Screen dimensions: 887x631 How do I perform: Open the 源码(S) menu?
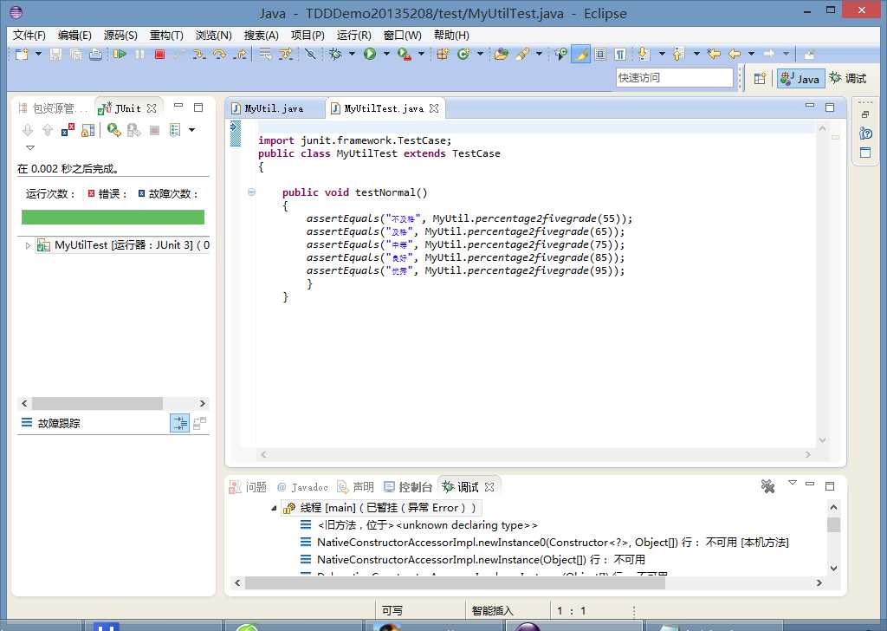coord(120,35)
